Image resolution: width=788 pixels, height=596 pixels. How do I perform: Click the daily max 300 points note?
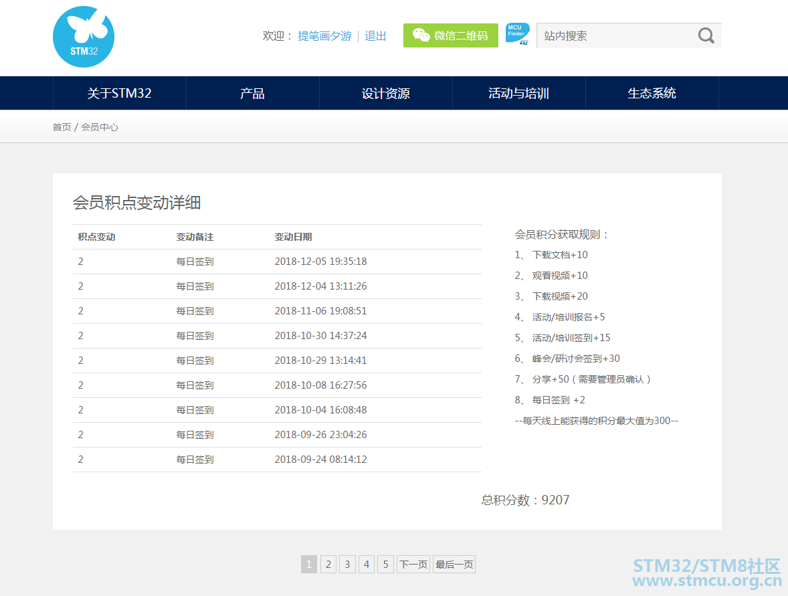[597, 421]
